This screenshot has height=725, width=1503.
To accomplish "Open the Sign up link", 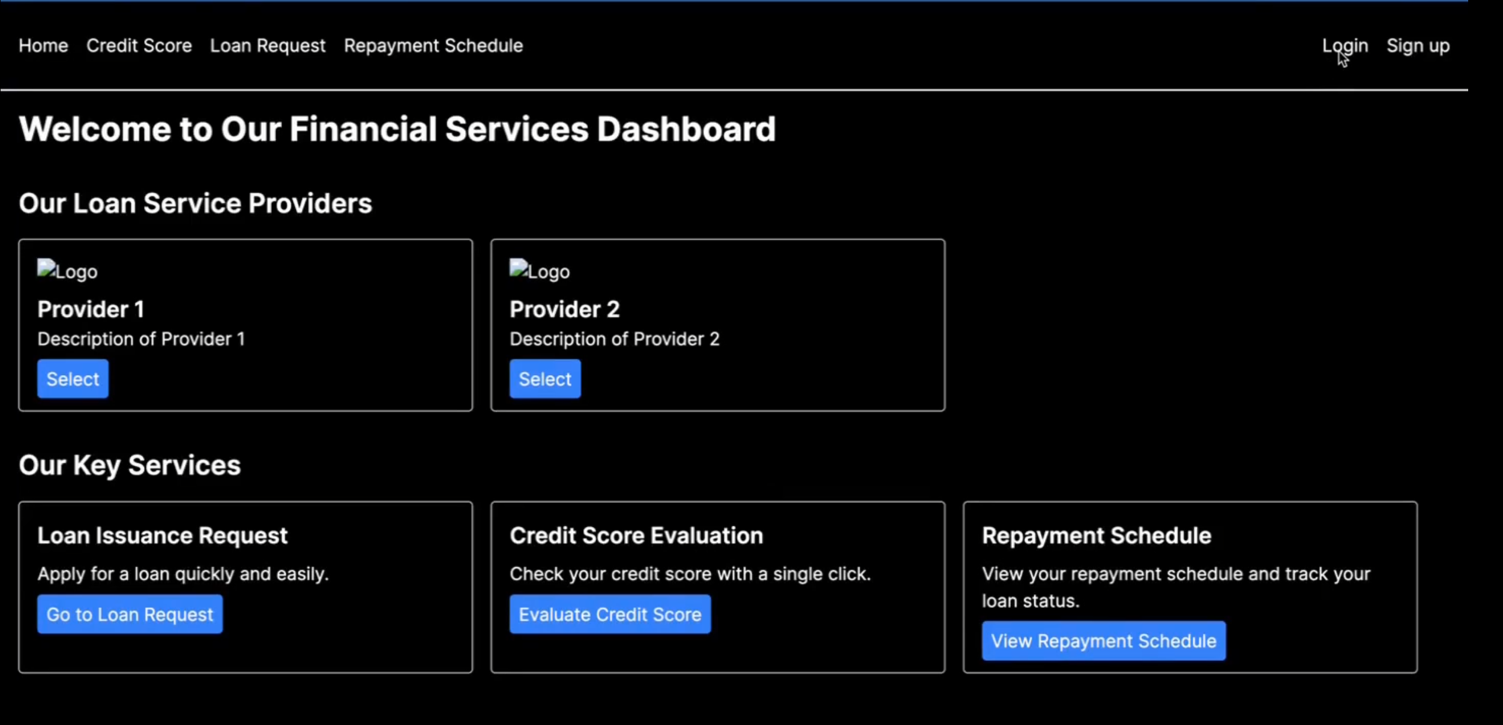I will [1417, 46].
